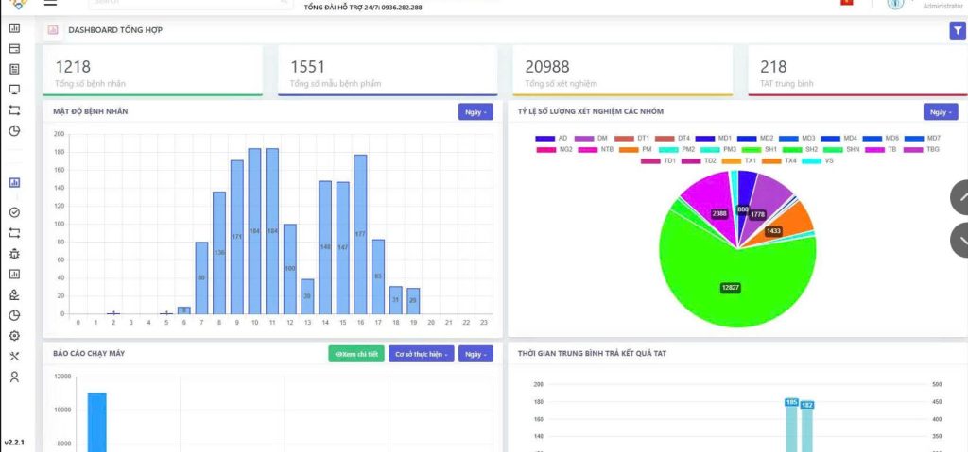The height and width of the screenshot is (452, 968).
Task: Click the green Xem chi tiết button
Action: [356, 354]
